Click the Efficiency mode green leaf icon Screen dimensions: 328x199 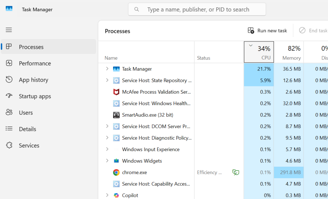click(236, 172)
